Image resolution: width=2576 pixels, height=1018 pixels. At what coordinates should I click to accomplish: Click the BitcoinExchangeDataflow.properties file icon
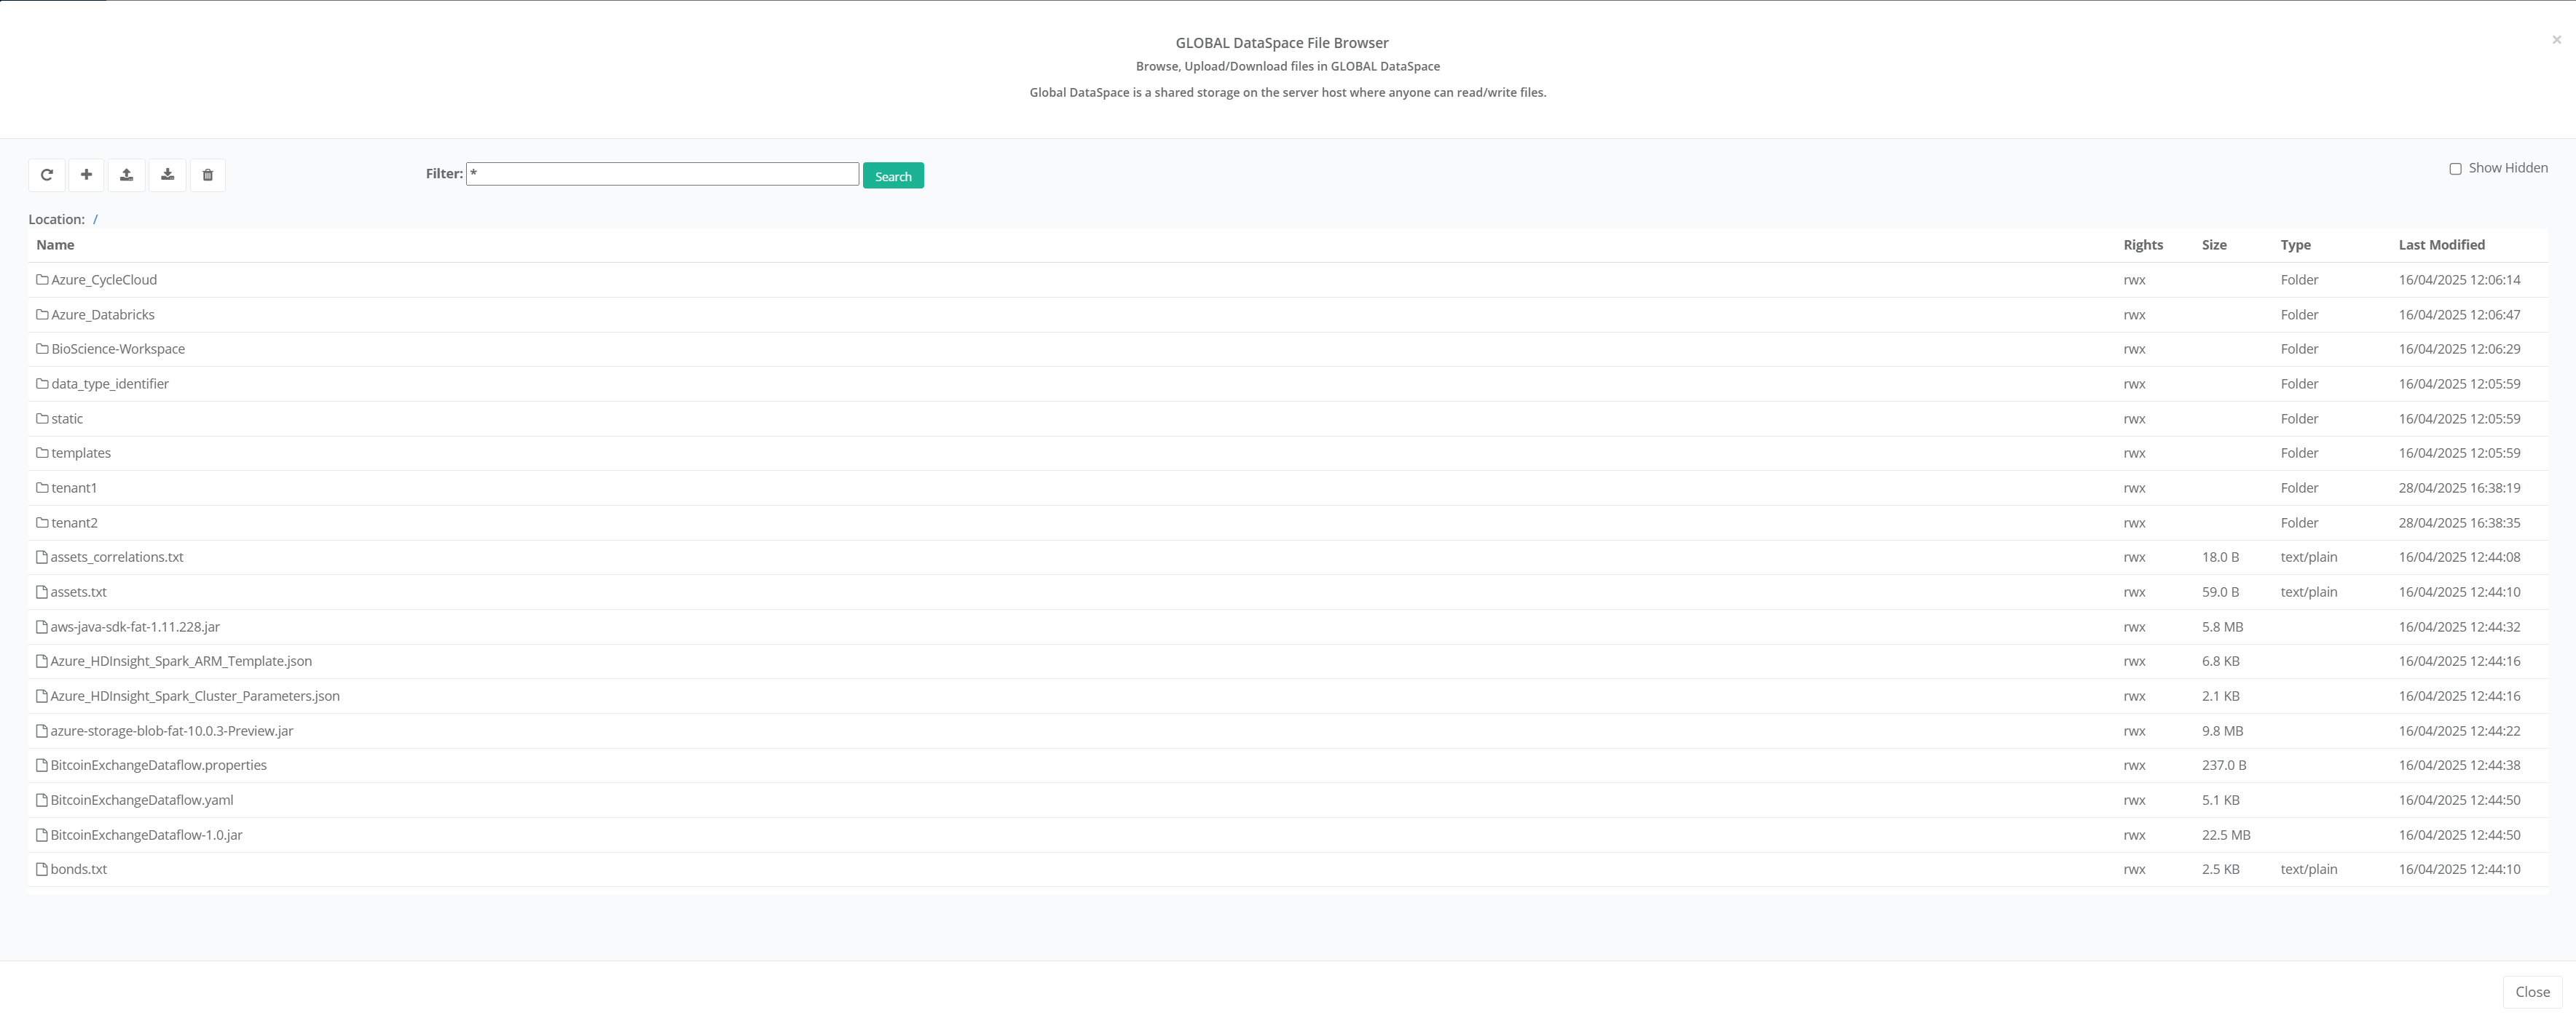(x=42, y=766)
